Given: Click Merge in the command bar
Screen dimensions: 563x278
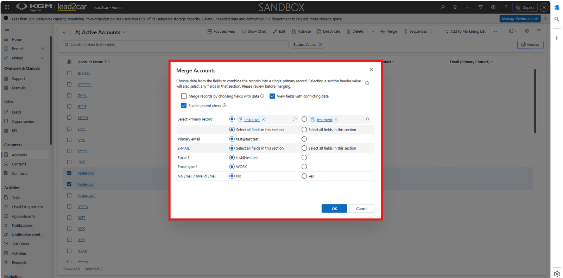Looking at the screenshot, I should [388, 31].
